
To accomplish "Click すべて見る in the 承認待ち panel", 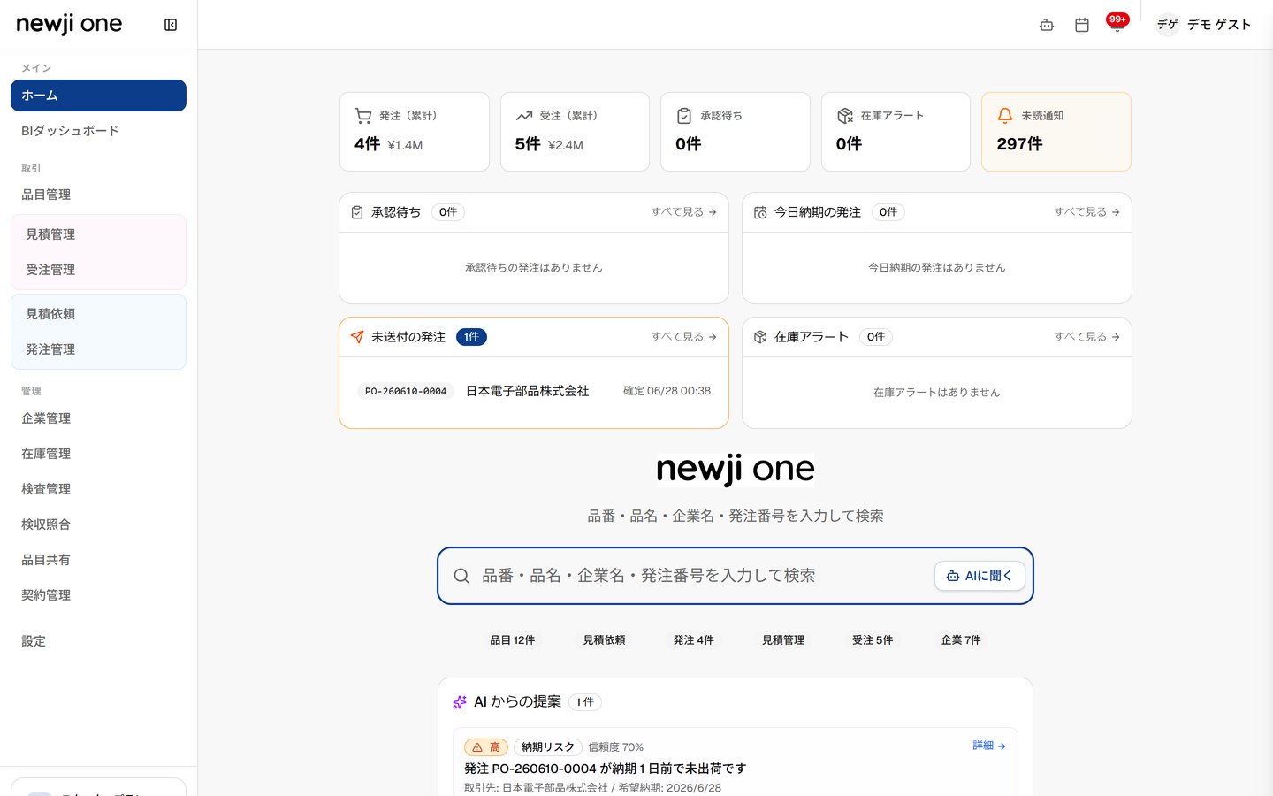I will point(684,212).
